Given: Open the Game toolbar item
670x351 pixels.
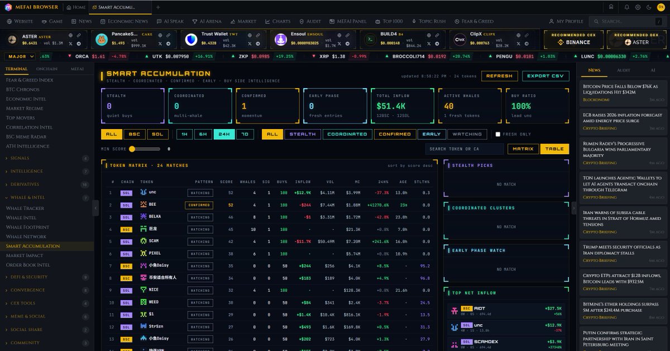Looking at the screenshot, I should (51, 21).
